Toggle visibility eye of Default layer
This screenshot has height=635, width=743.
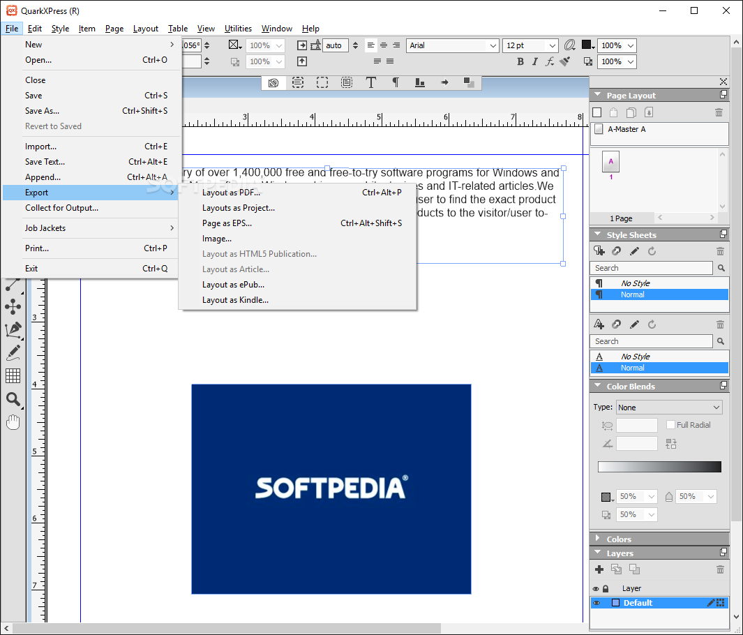[596, 603]
